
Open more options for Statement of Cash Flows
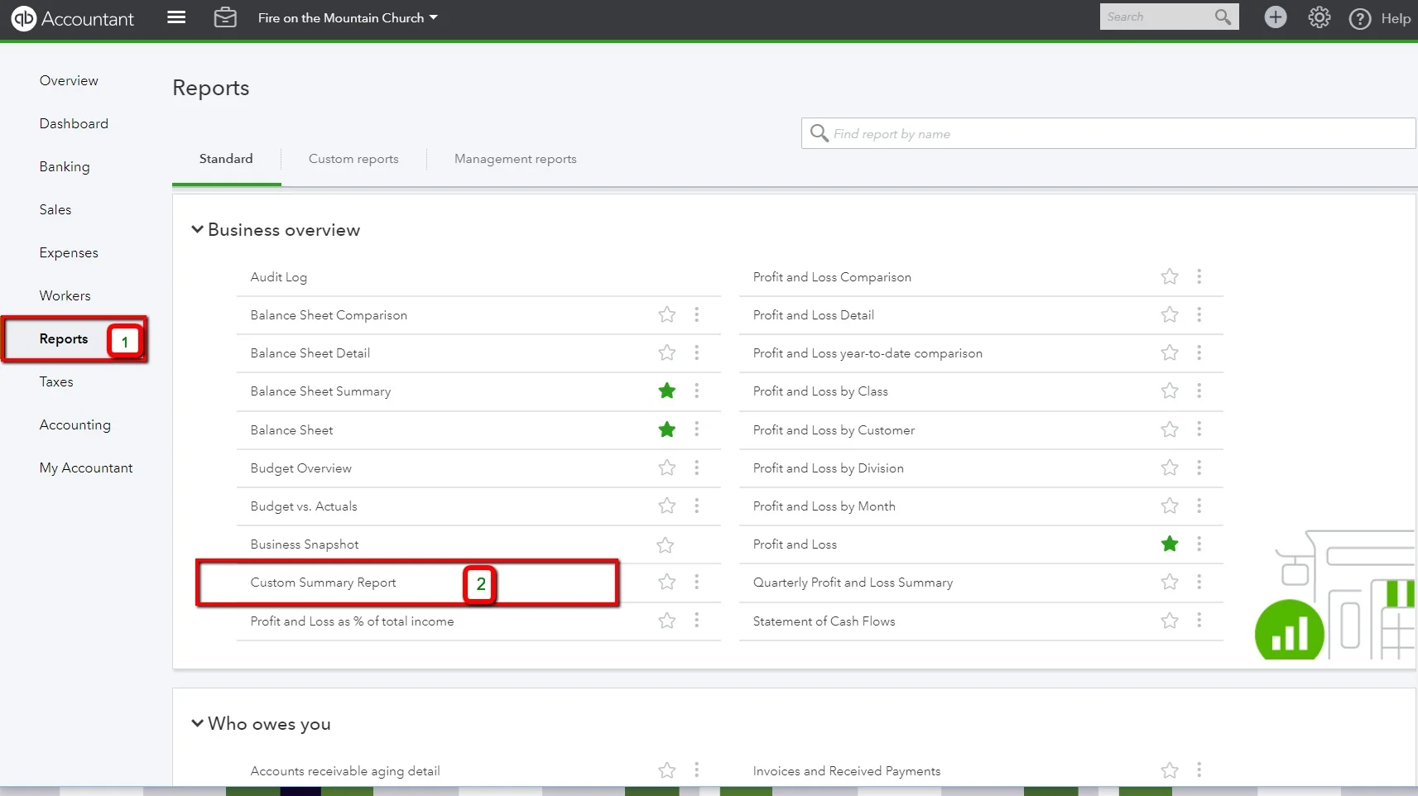(x=1199, y=620)
